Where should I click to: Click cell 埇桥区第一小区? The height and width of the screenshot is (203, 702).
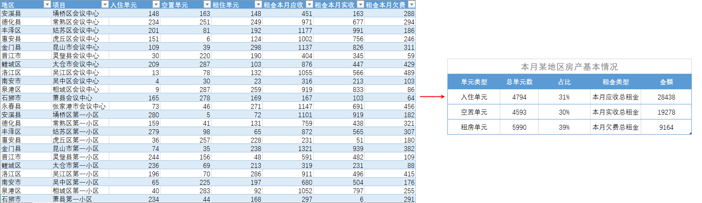pos(80,115)
